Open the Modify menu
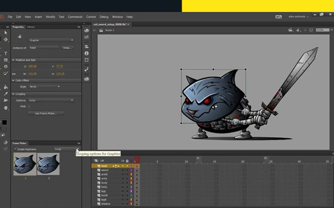Viewport: 334px width, 208px height. point(50,17)
